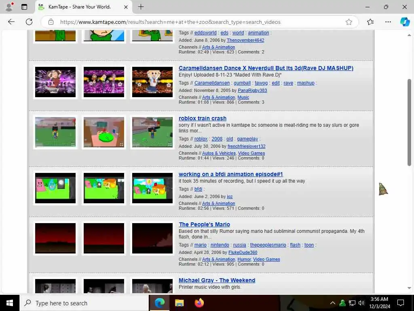Click the volume speaker tray icon
Screen dimensions: 414x311
[x=361, y=303]
